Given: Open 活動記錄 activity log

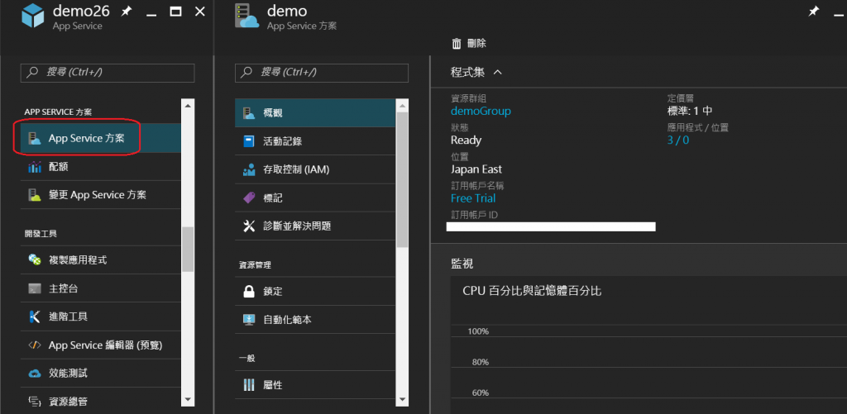Looking at the screenshot, I should (x=315, y=141).
